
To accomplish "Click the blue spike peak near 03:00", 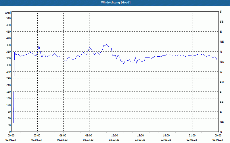I will click(39, 45).
